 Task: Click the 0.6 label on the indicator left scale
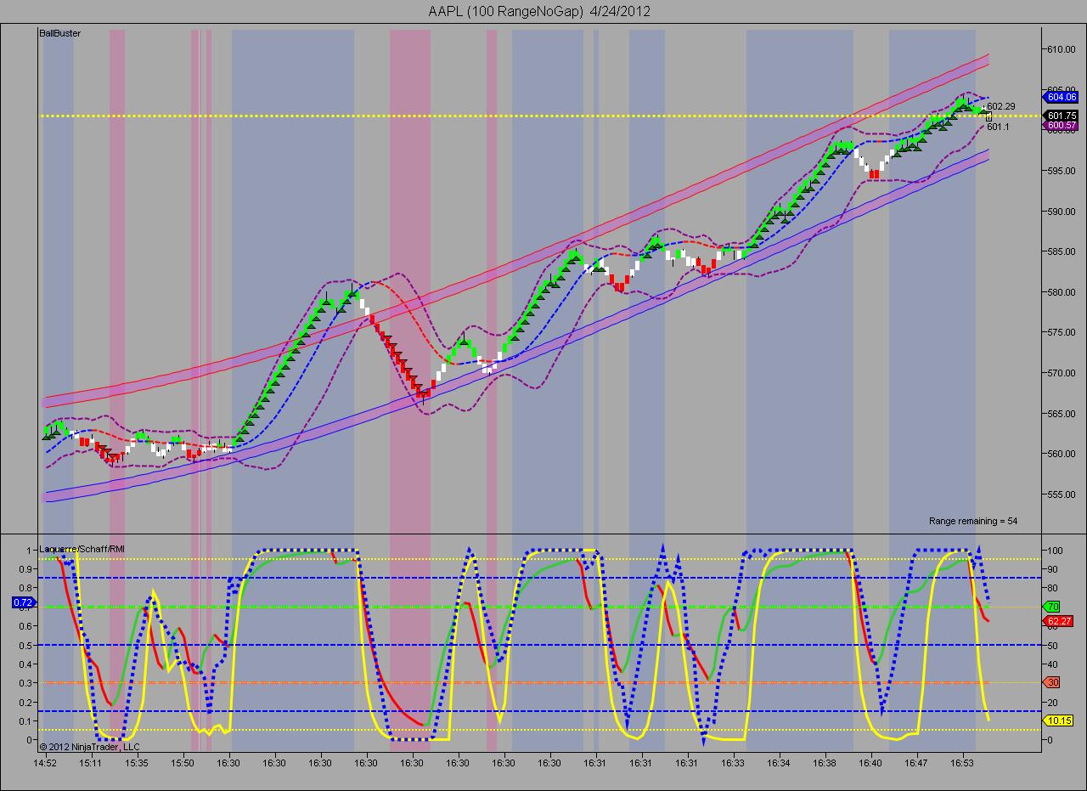pos(27,626)
